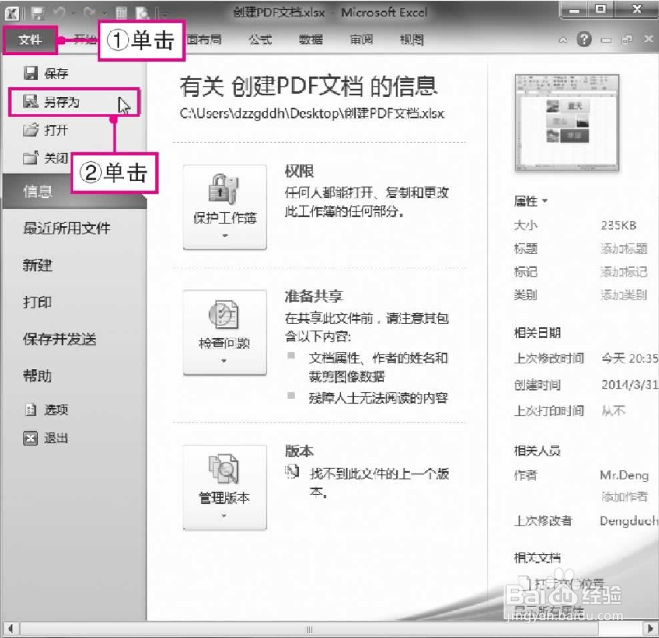The width and height of the screenshot is (659, 638).
Task: Click the last modified time 今天 20:35
Action: 629,358
